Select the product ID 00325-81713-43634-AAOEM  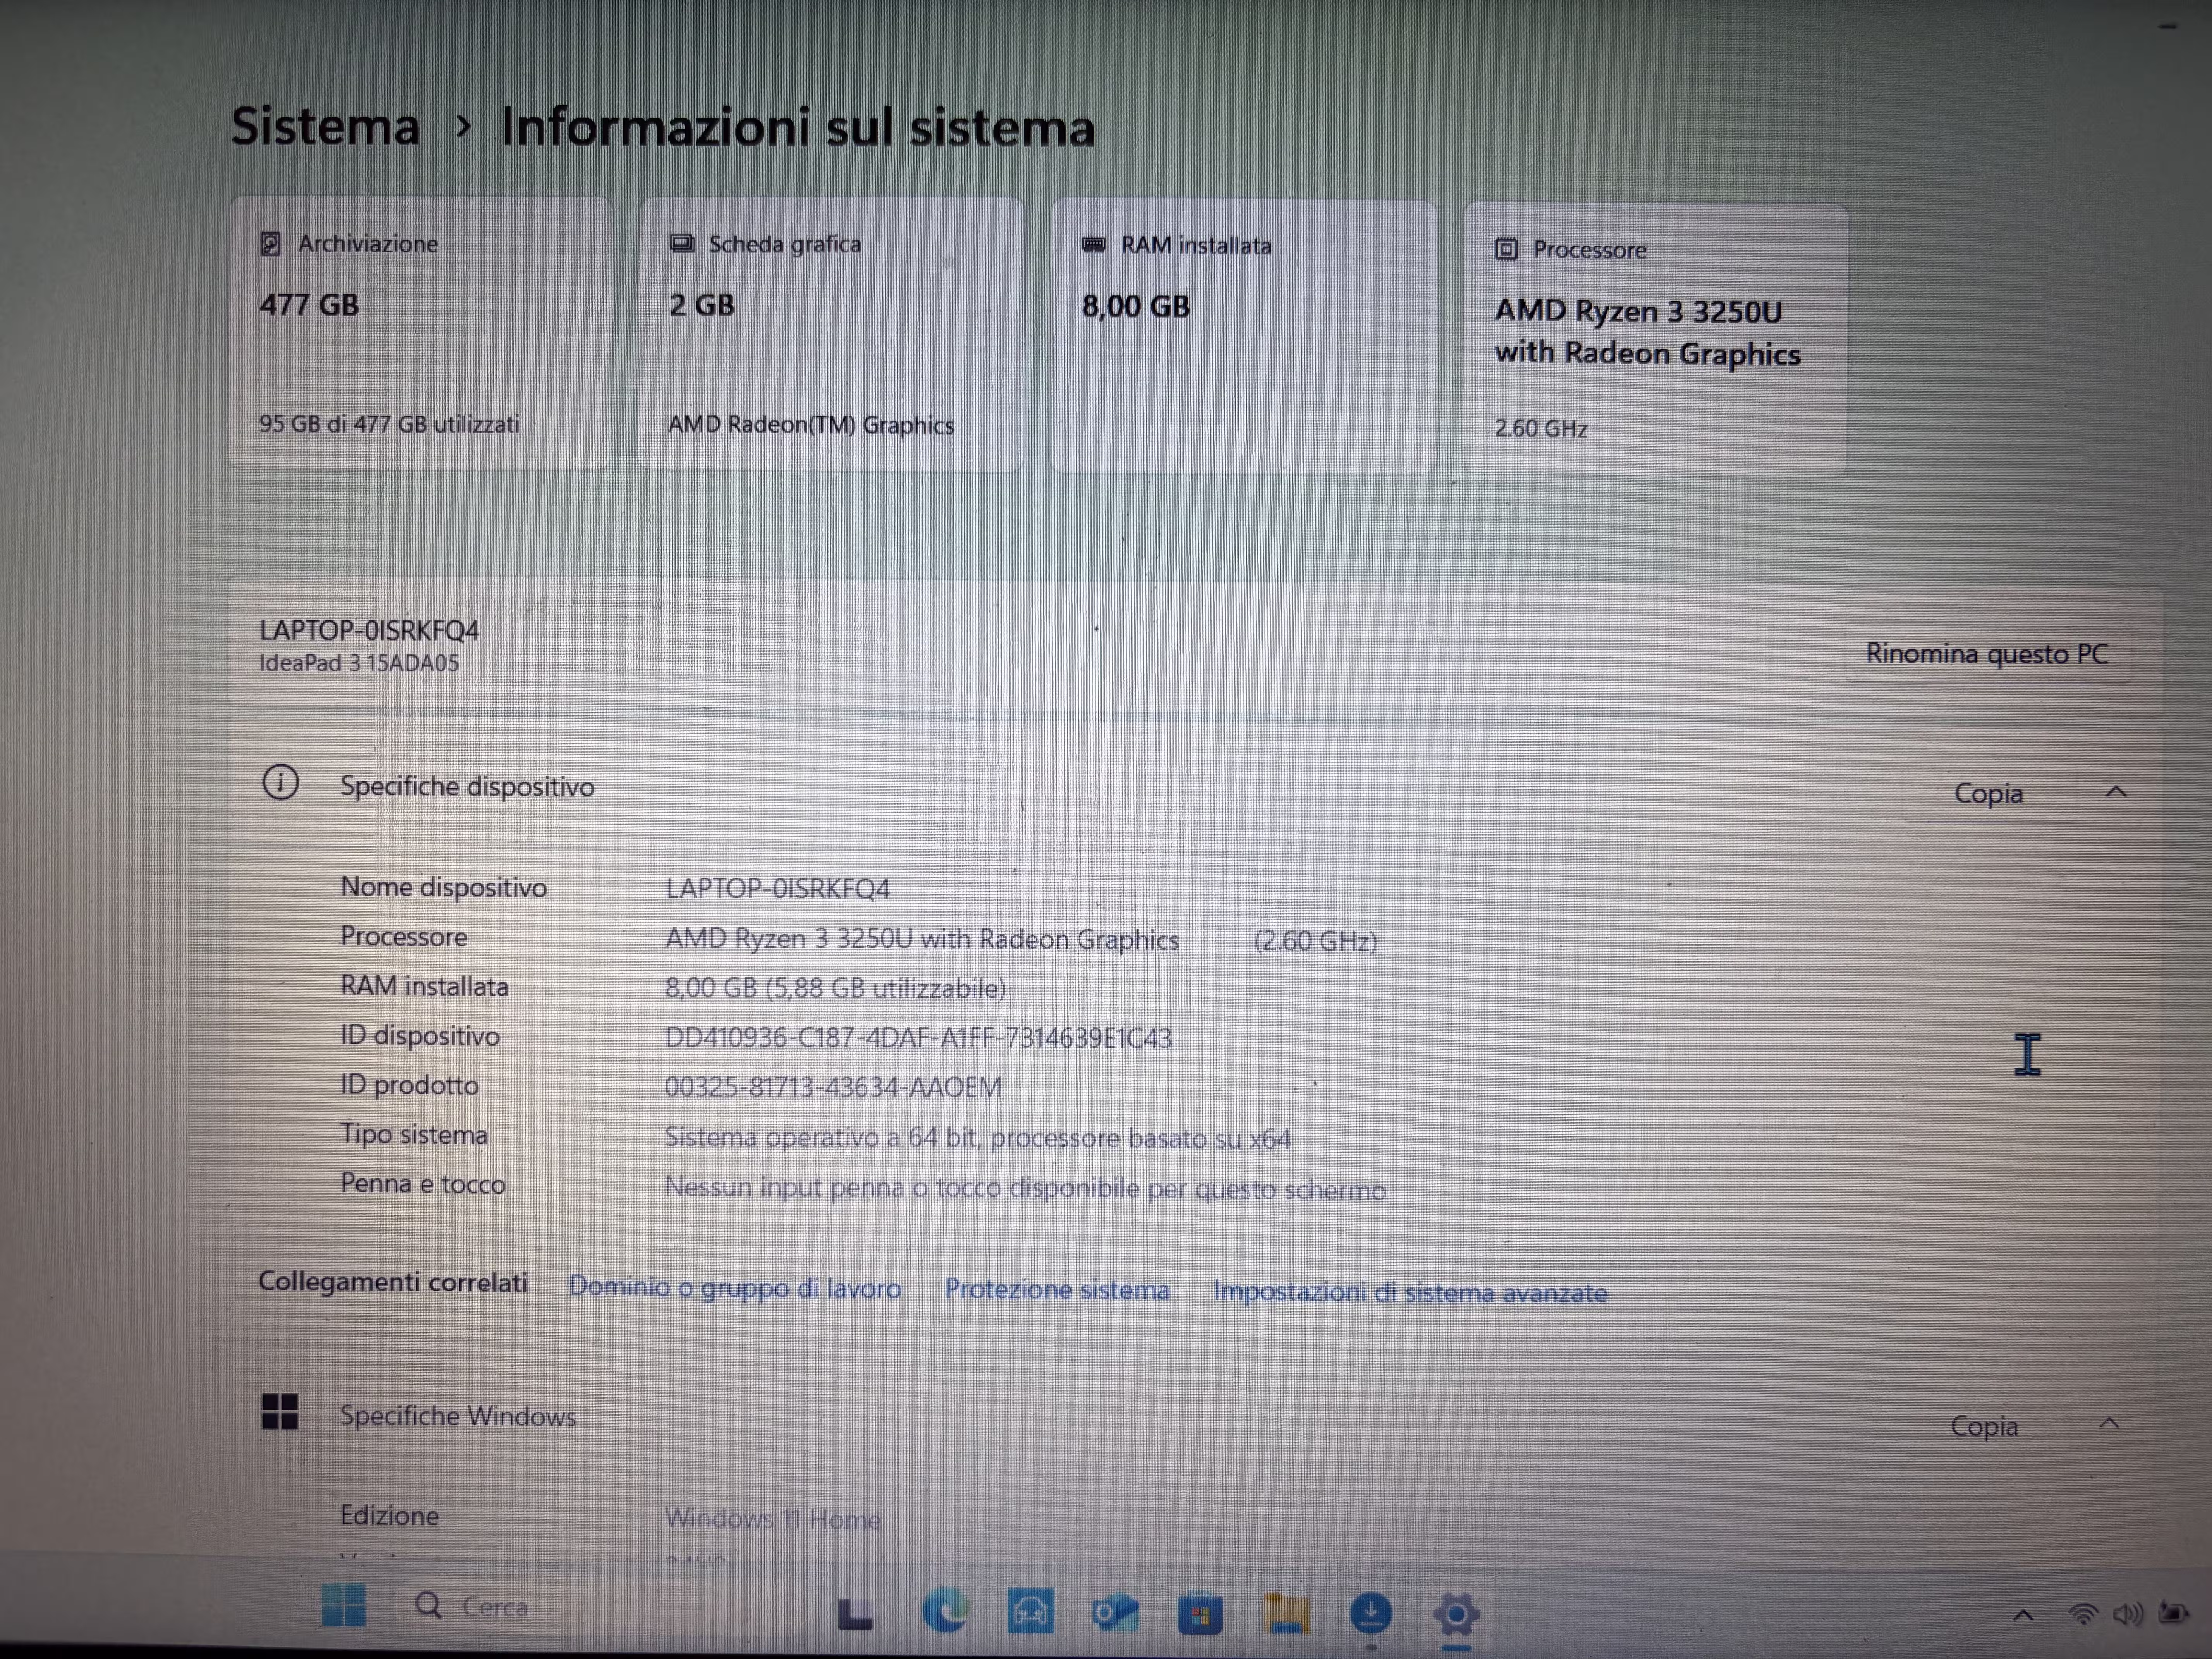coord(833,1087)
